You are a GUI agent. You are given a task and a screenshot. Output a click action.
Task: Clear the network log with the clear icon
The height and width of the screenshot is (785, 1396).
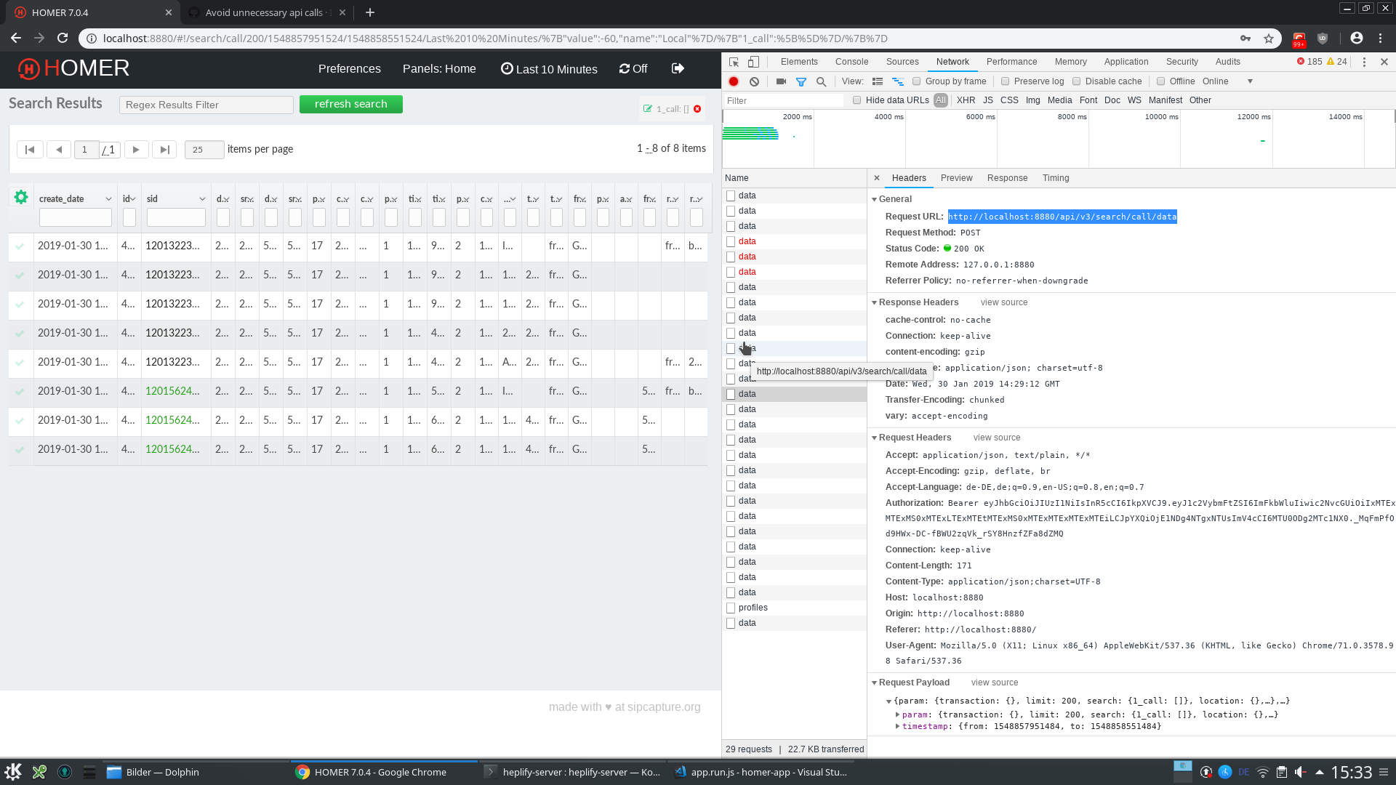(754, 81)
